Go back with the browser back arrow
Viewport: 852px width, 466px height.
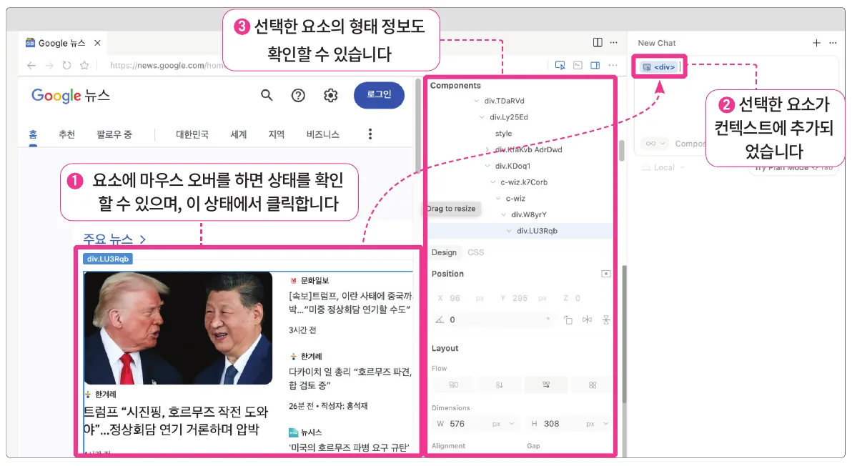(x=31, y=65)
